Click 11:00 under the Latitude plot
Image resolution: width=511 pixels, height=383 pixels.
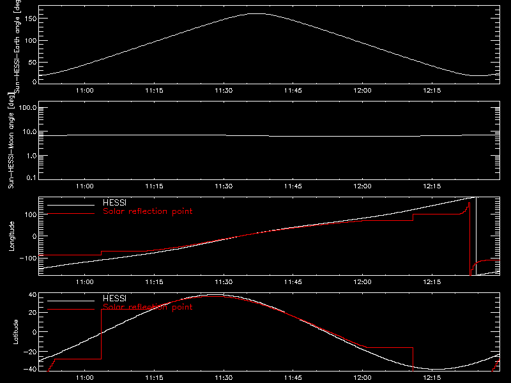(x=85, y=378)
